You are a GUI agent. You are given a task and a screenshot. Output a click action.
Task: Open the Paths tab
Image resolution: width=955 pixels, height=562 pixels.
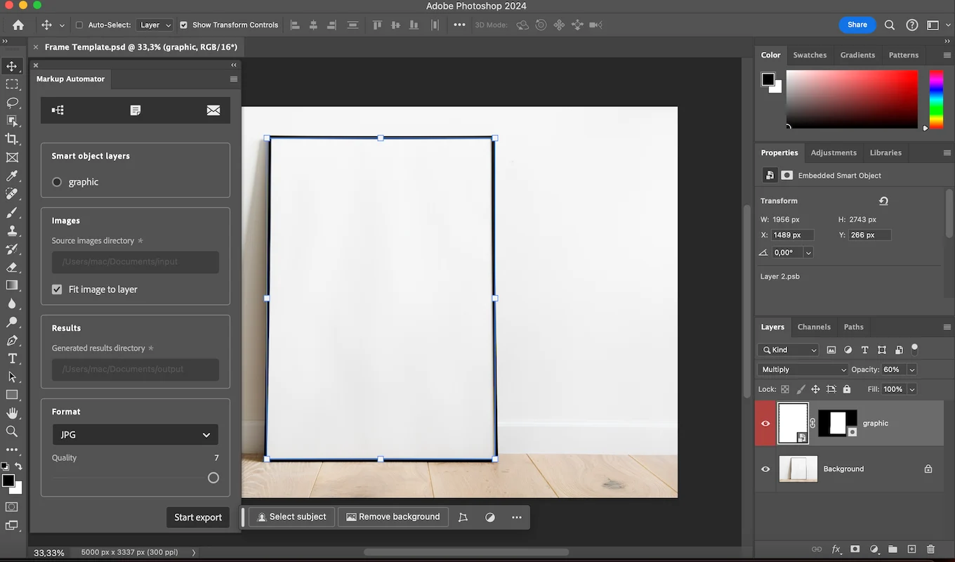853,327
